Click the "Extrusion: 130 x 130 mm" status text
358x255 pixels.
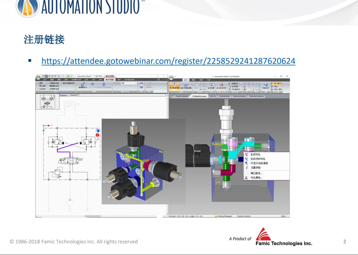tap(178, 216)
